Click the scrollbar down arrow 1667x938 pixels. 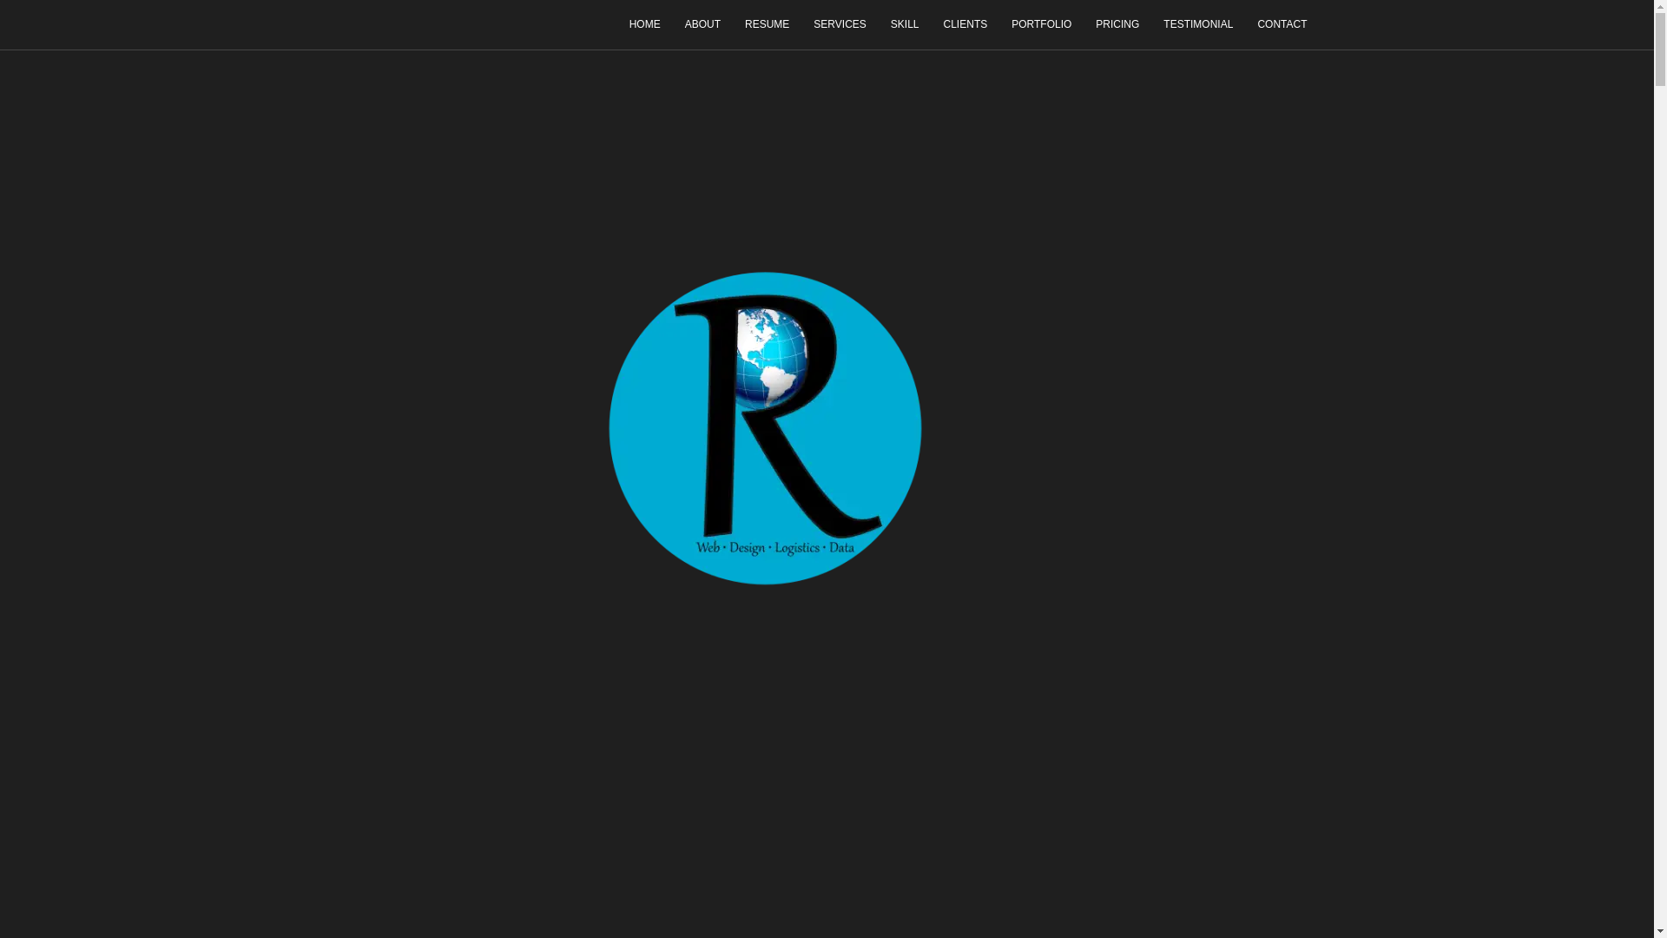coord(1660,932)
